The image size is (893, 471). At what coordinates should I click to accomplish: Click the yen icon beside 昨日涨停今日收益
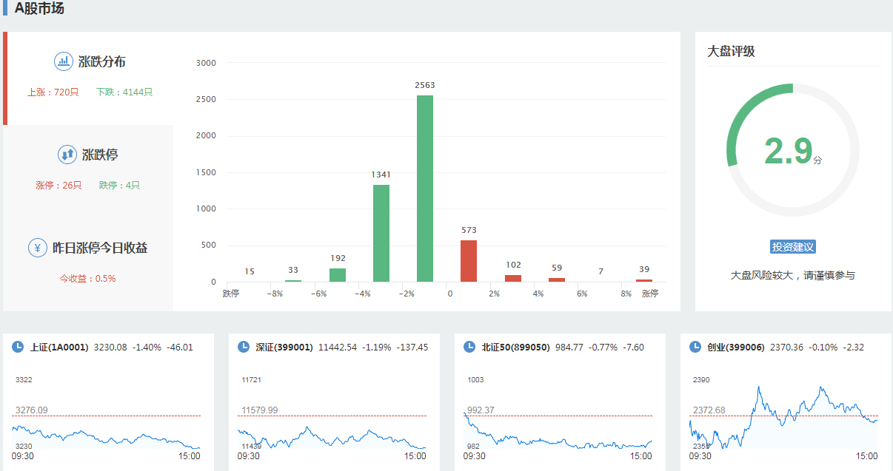point(38,248)
